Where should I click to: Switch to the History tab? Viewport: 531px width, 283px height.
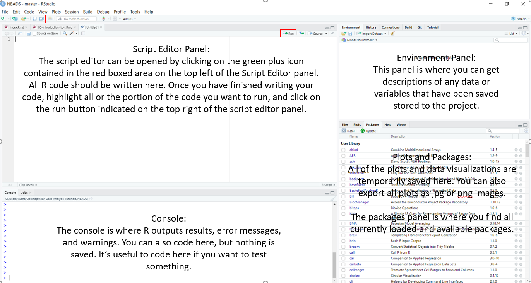[371, 27]
